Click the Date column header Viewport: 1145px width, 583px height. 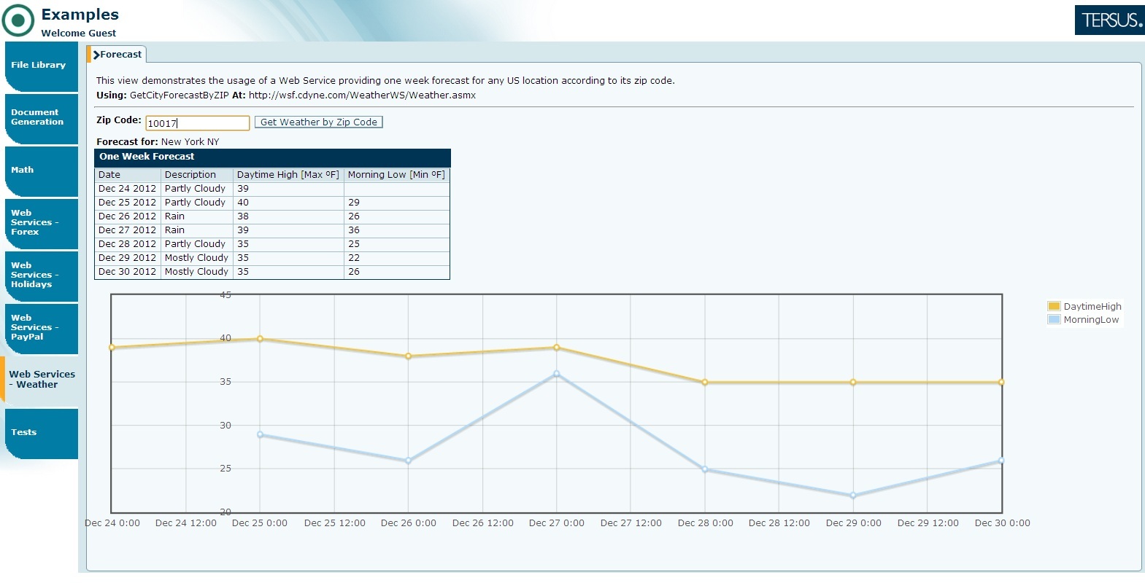click(x=127, y=175)
